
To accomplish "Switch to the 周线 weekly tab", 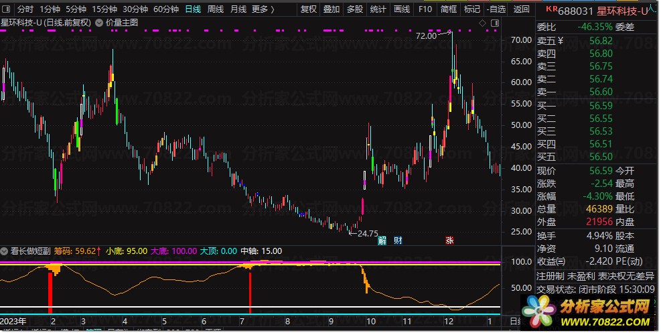I will [x=216, y=9].
